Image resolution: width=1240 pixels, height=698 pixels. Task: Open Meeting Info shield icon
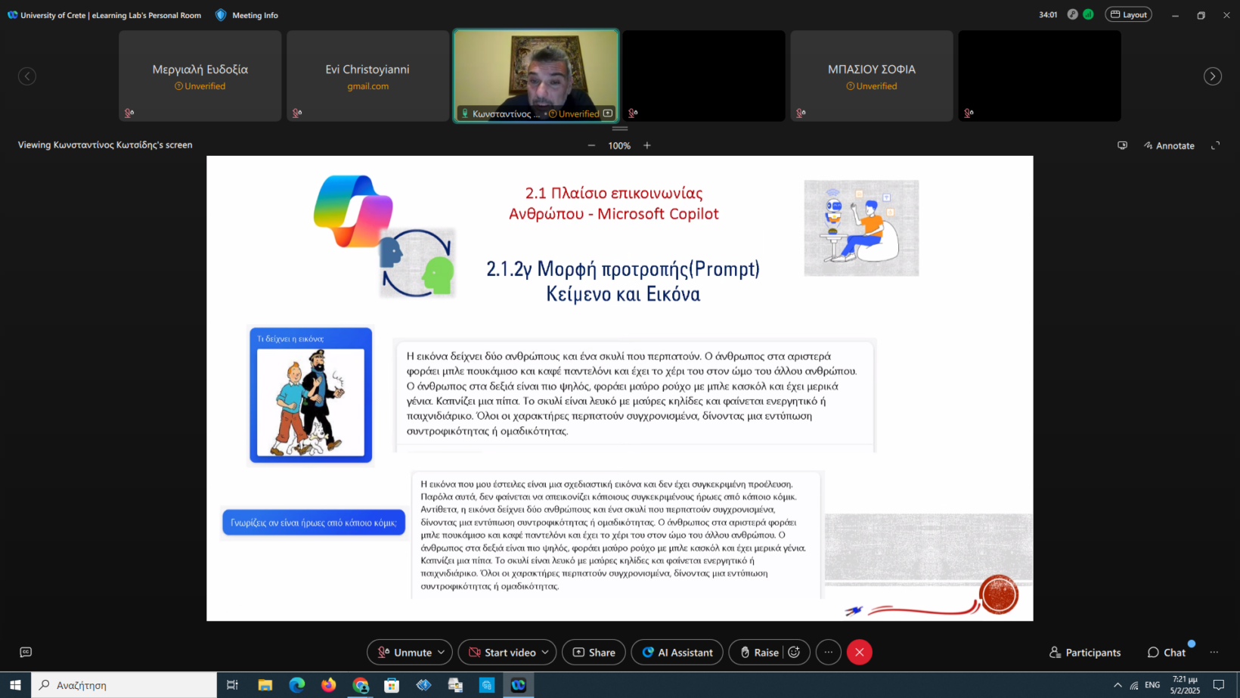click(x=221, y=15)
